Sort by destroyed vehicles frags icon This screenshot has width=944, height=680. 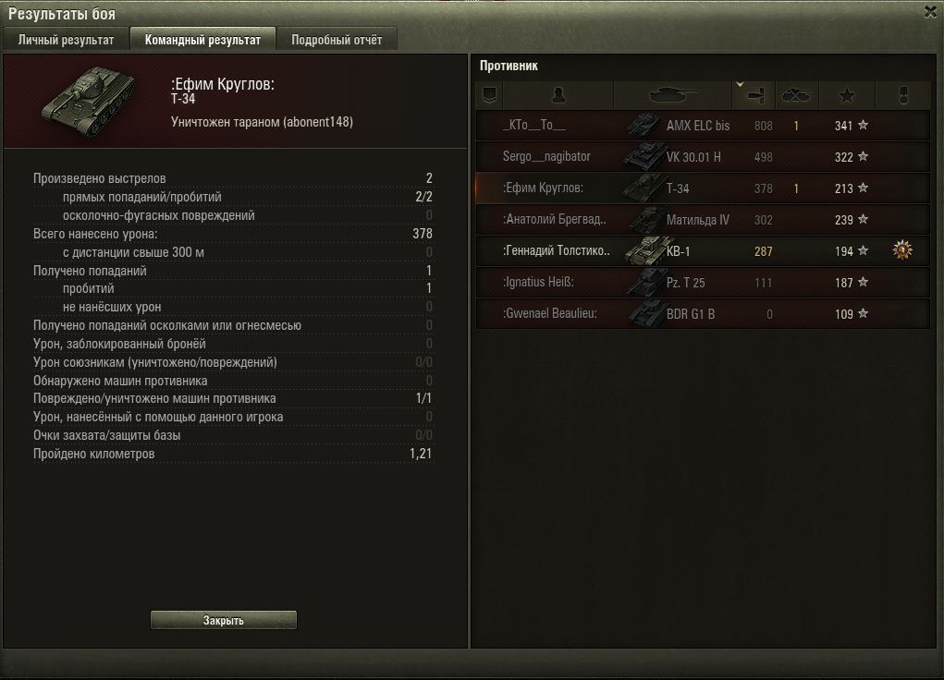(x=796, y=95)
